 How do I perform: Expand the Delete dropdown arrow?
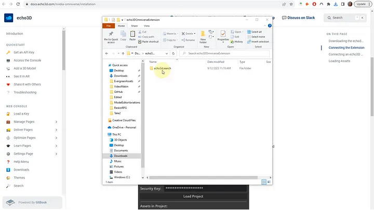coord(194,33)
